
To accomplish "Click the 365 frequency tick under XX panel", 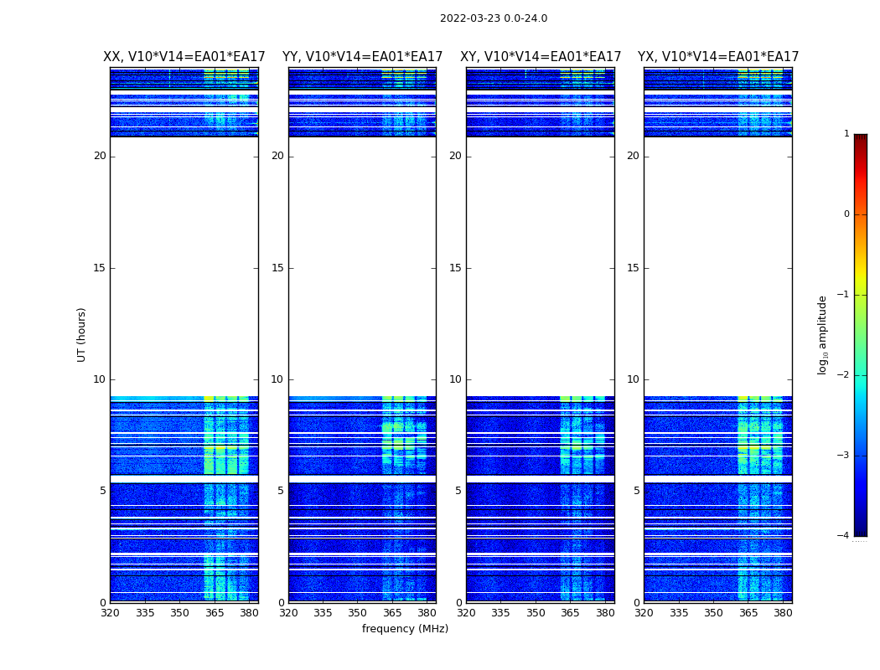I will (215, 613).
